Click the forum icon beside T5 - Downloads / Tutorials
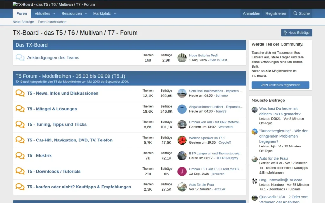The width and height of the screenshot is (325, 203). click(20, 171)
